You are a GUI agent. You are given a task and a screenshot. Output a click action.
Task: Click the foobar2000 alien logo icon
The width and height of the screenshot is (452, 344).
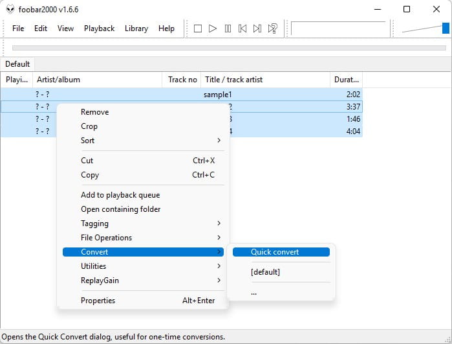[x=10, y=9]
